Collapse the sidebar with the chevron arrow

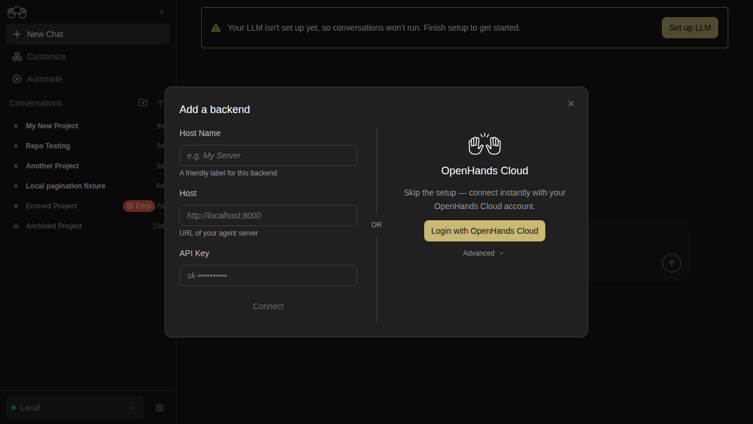(162, 12)
